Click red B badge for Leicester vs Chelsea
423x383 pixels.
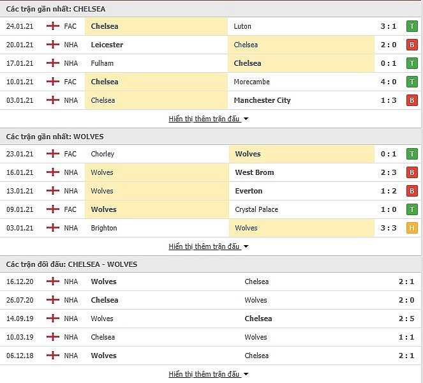tap(412, 45)
